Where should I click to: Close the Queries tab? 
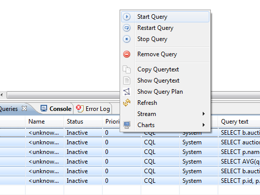click(24, 108)
